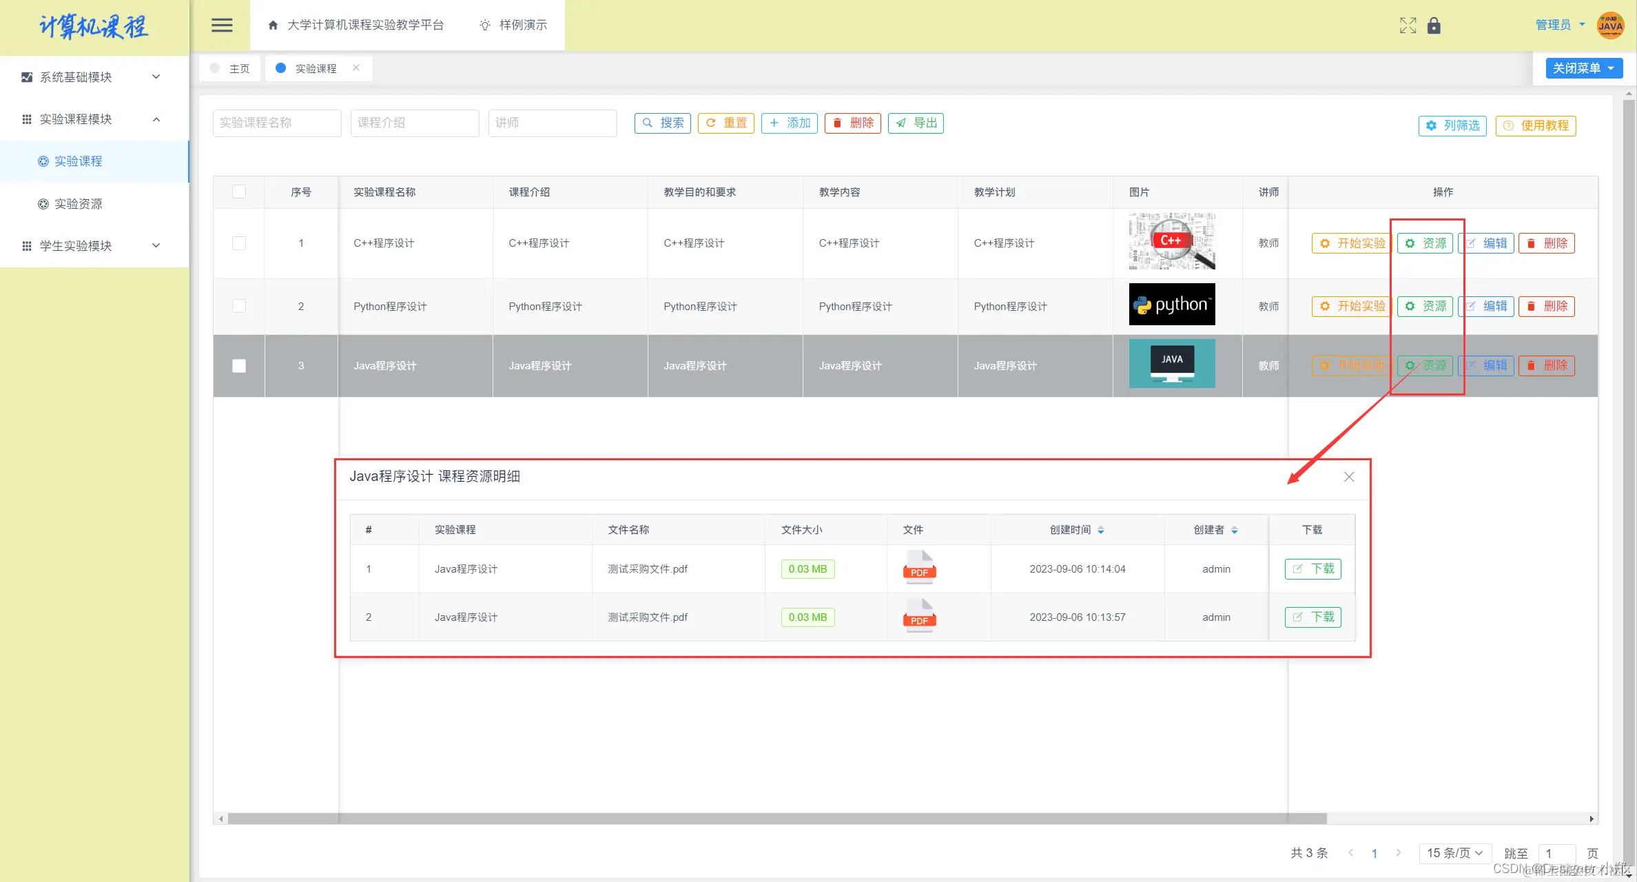This screenshot has height=882, width=1637.
Task: Open the 15 条/页 page size dropdown
Action: (x=1454, y=853)
